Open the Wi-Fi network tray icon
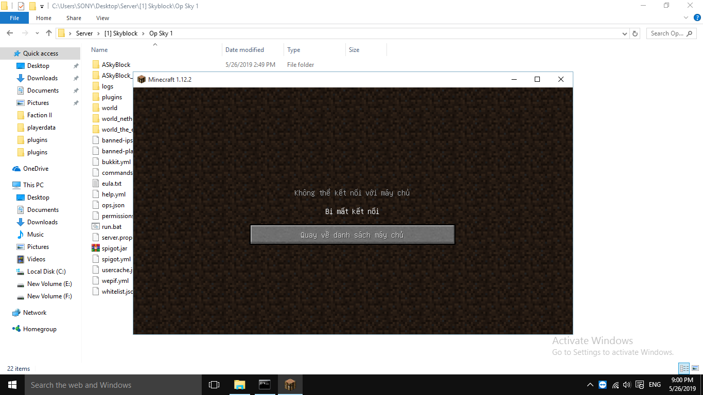 tap(615, 385)
